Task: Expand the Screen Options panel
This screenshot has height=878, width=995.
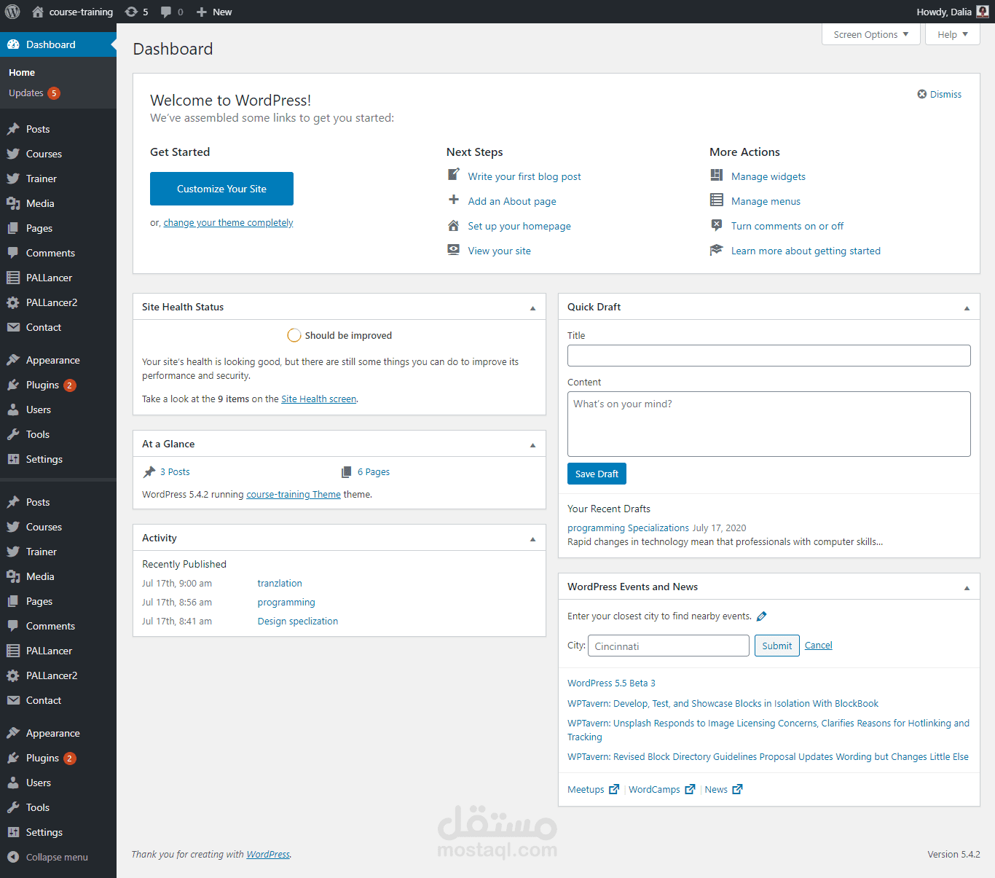Action: point(871,34)
